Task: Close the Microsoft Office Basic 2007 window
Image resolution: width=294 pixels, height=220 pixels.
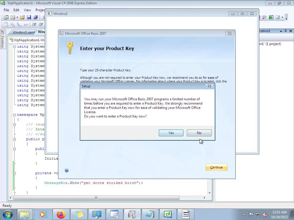Action: point(230,33)
